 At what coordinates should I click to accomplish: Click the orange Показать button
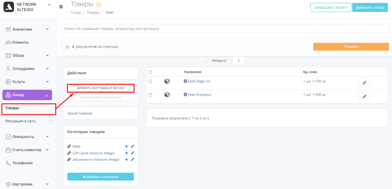pos(351,47)
